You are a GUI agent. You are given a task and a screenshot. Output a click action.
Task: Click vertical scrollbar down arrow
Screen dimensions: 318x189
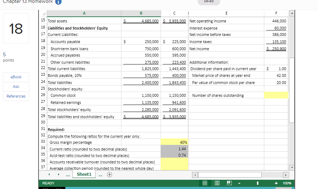292,167
